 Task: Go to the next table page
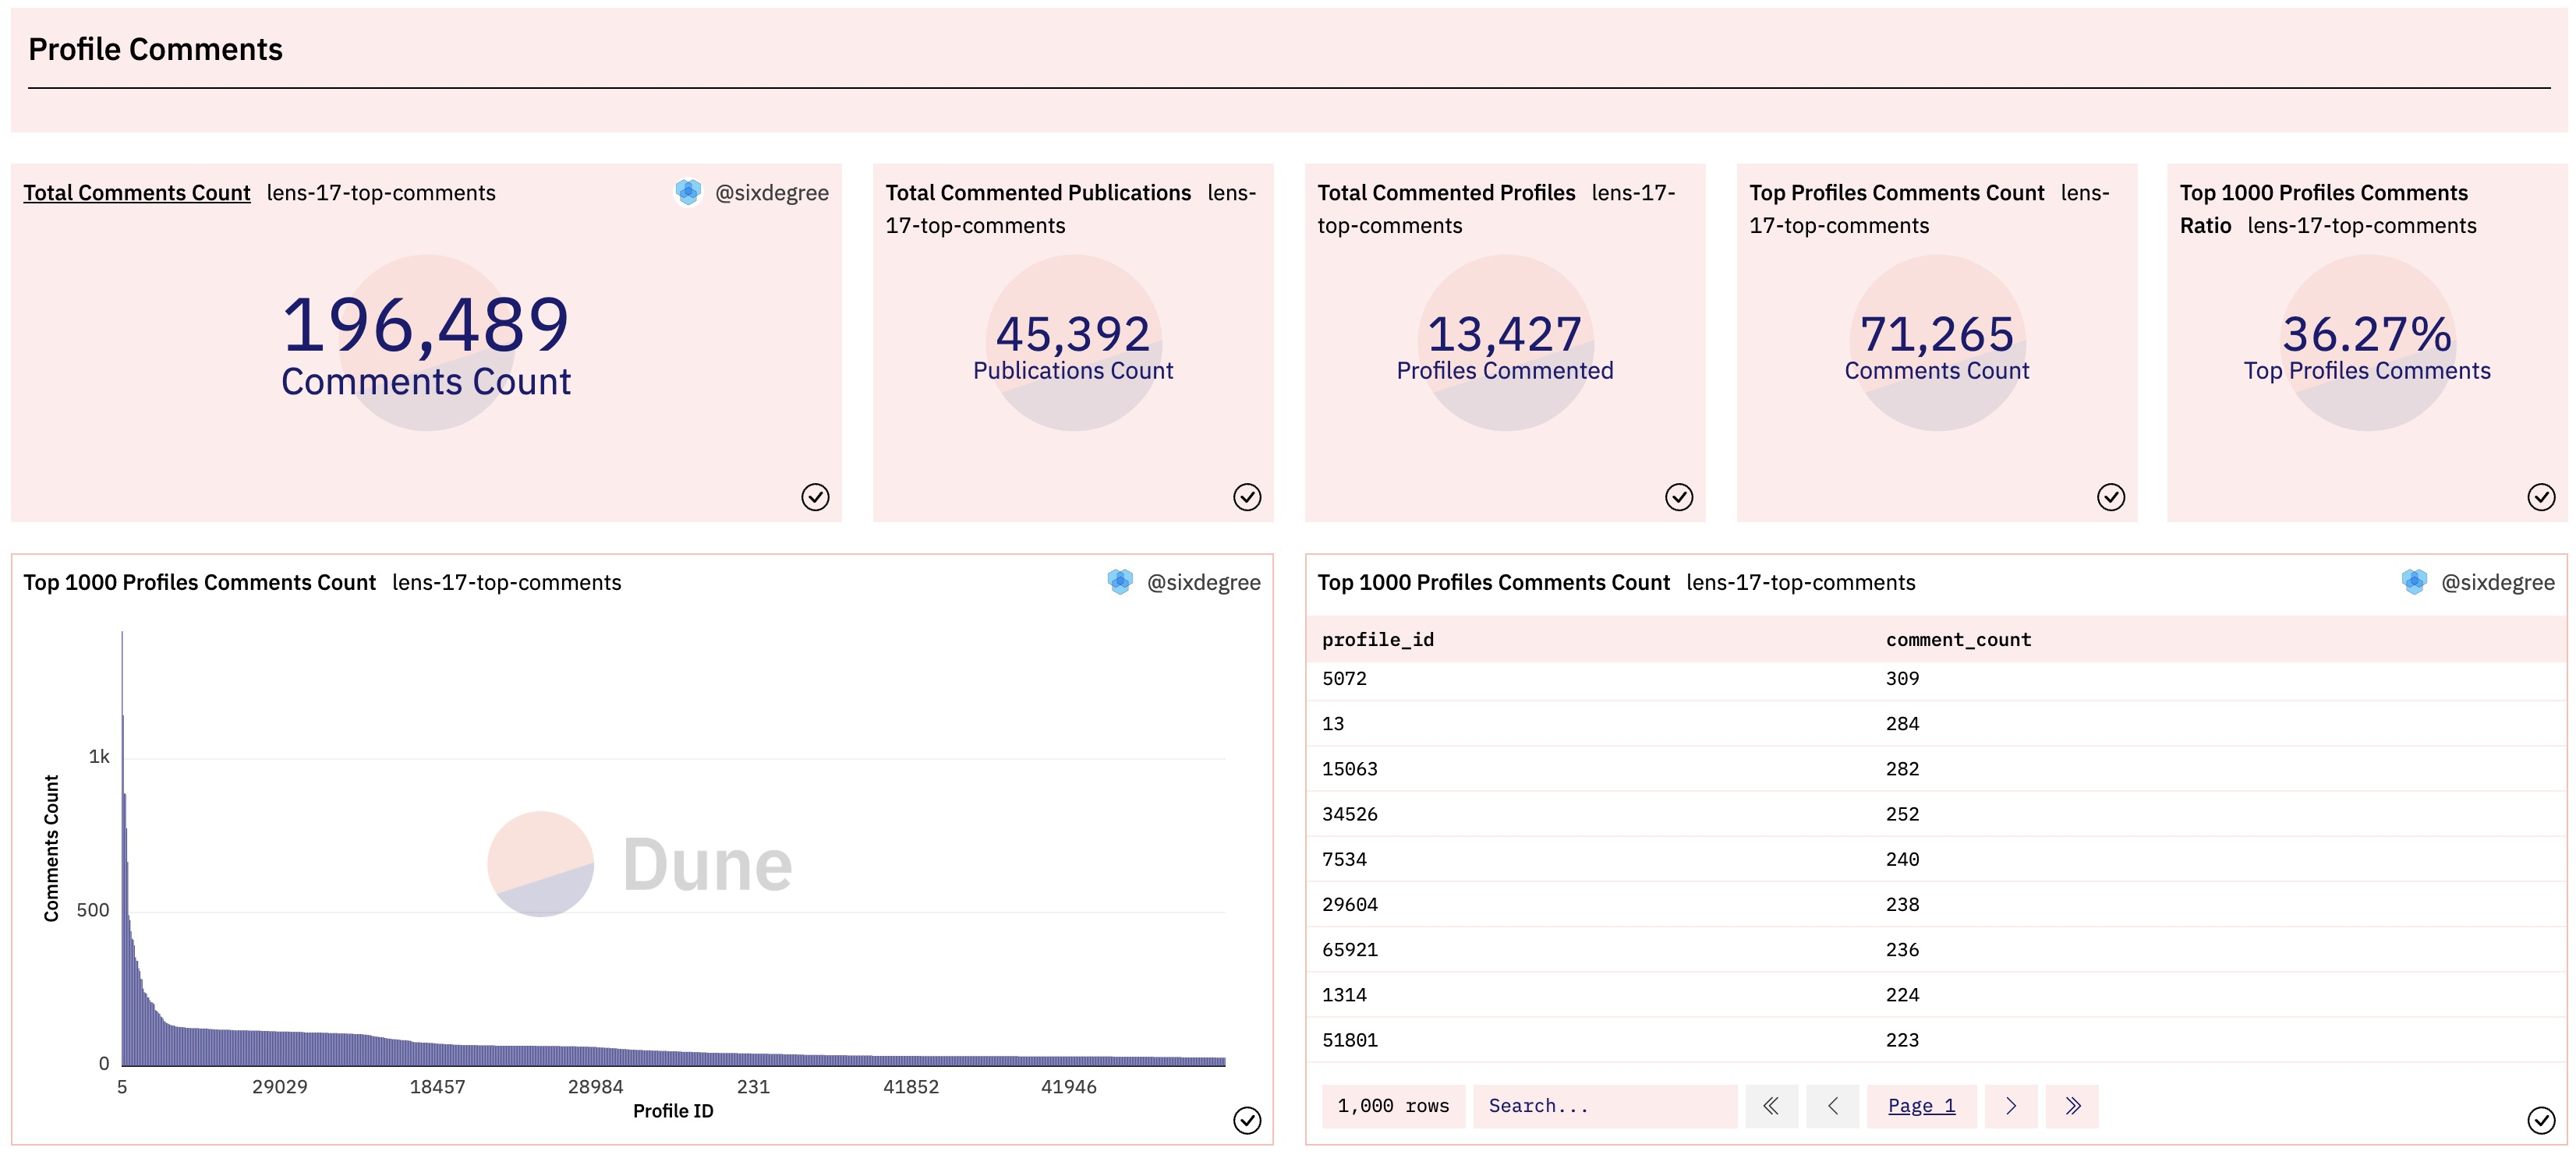click(2011, 1105)
